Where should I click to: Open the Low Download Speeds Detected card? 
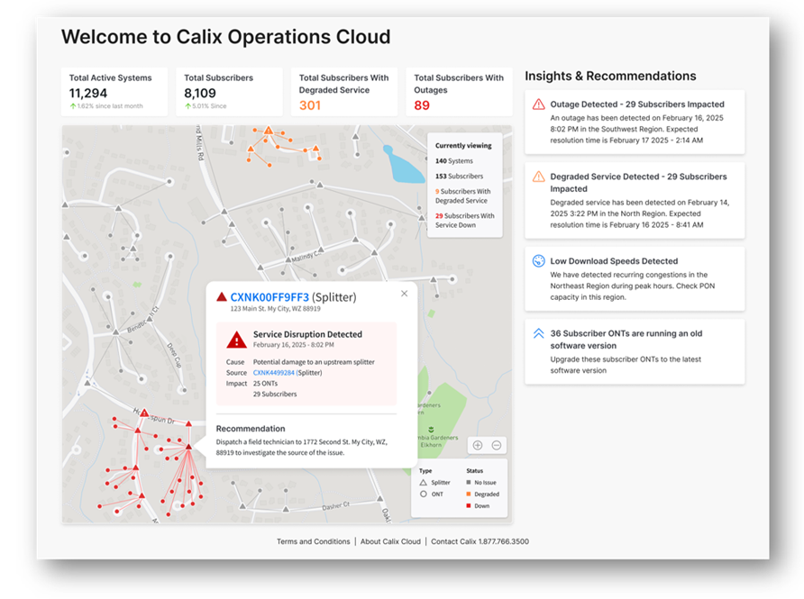(635, 278)
